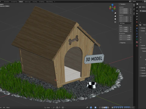Image resolution: width=146 pixels, height=109 pixels.
Task: Open the Object menu in viewport header
Action: click(8, 107)
